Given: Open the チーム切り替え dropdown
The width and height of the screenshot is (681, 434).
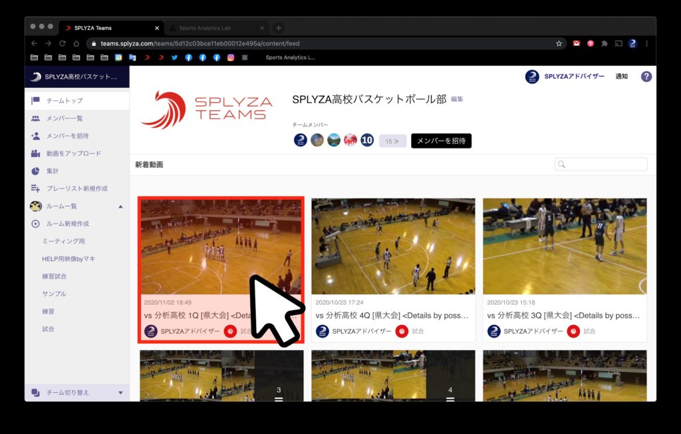Looking at the screenshot, I should [77, 393].
